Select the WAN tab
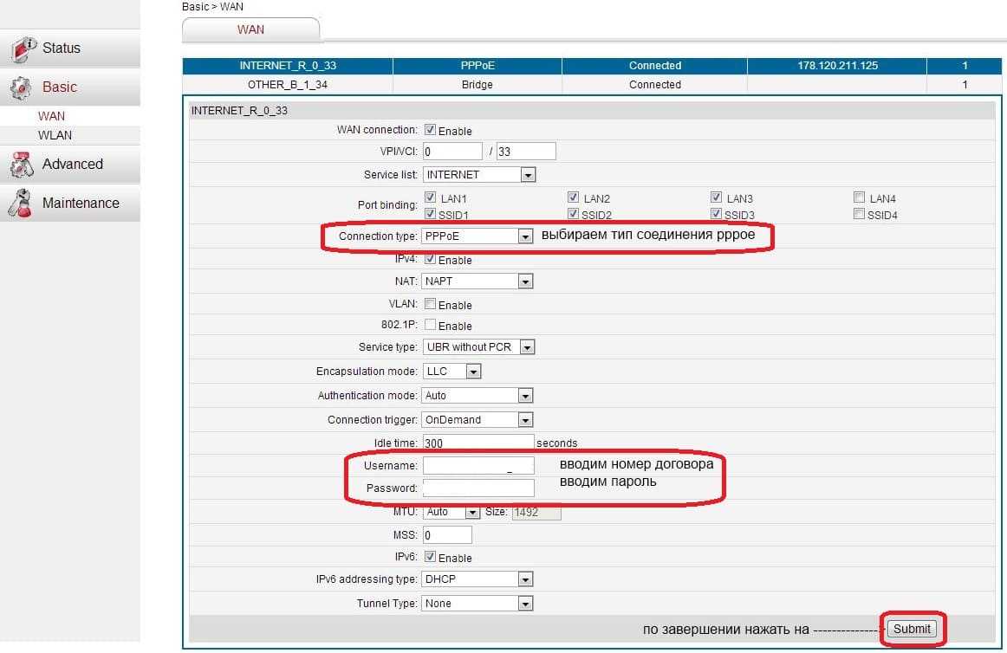The width and height of the screenshot is (1007, 653). click(x=250, y=29)
